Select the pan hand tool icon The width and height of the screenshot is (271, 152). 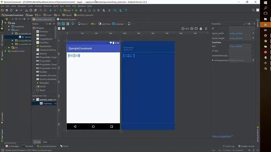coord(201,29)
